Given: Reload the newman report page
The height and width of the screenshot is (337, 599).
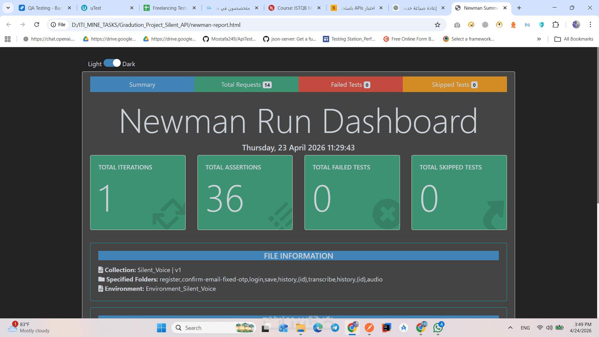Looking at the screenshot, I should point(37,25).
